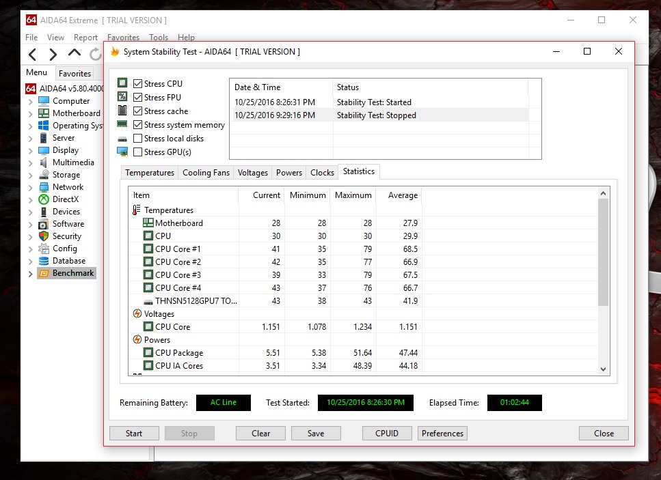Open CPUID panel button
The height and width of the screenshot is (480, 661).
coord(387,434)
